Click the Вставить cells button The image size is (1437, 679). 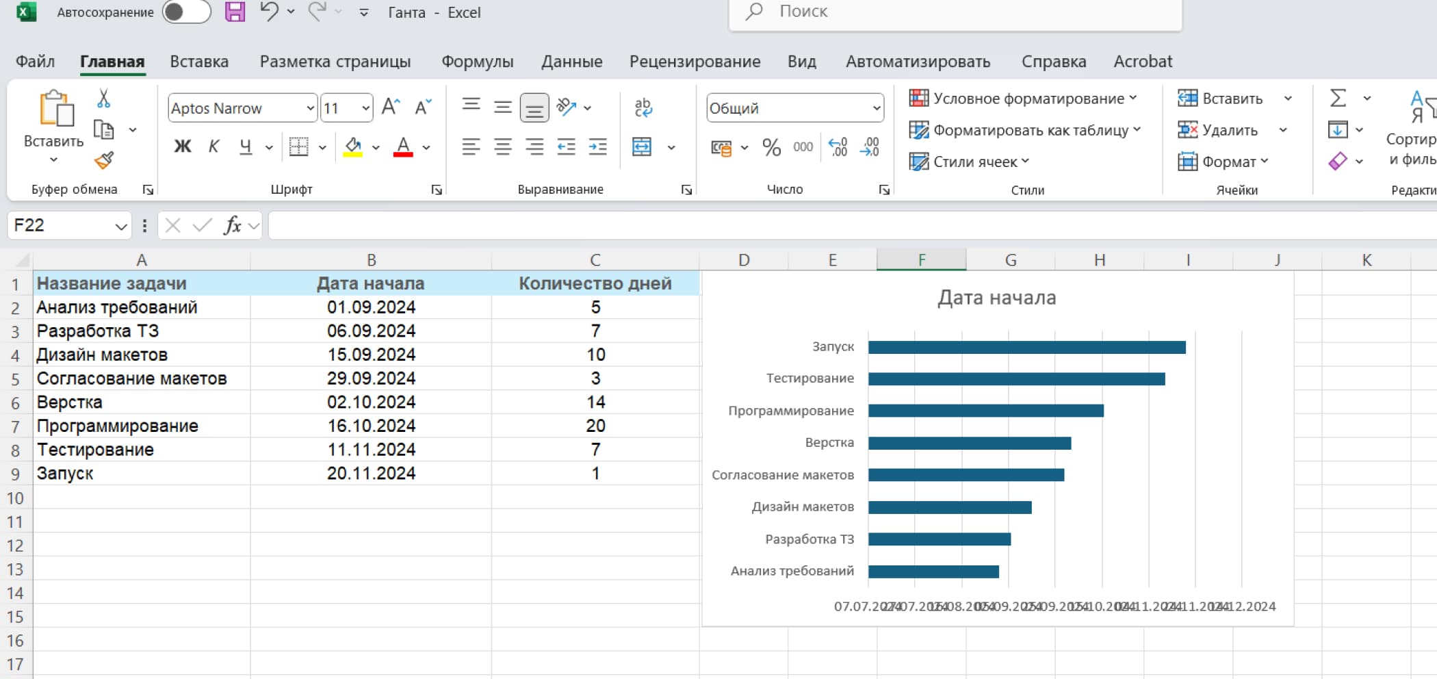point(1221,99)
